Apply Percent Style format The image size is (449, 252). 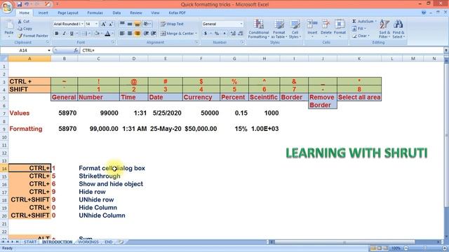[217, 34]
